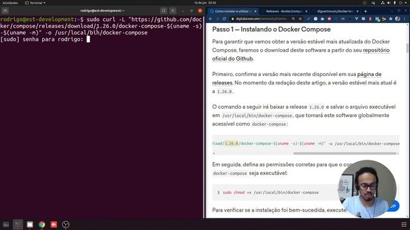Click the terminal password prompt cursor
Image resolution: width=410 pixels, height=230 pixels.
tap(88, 39)
